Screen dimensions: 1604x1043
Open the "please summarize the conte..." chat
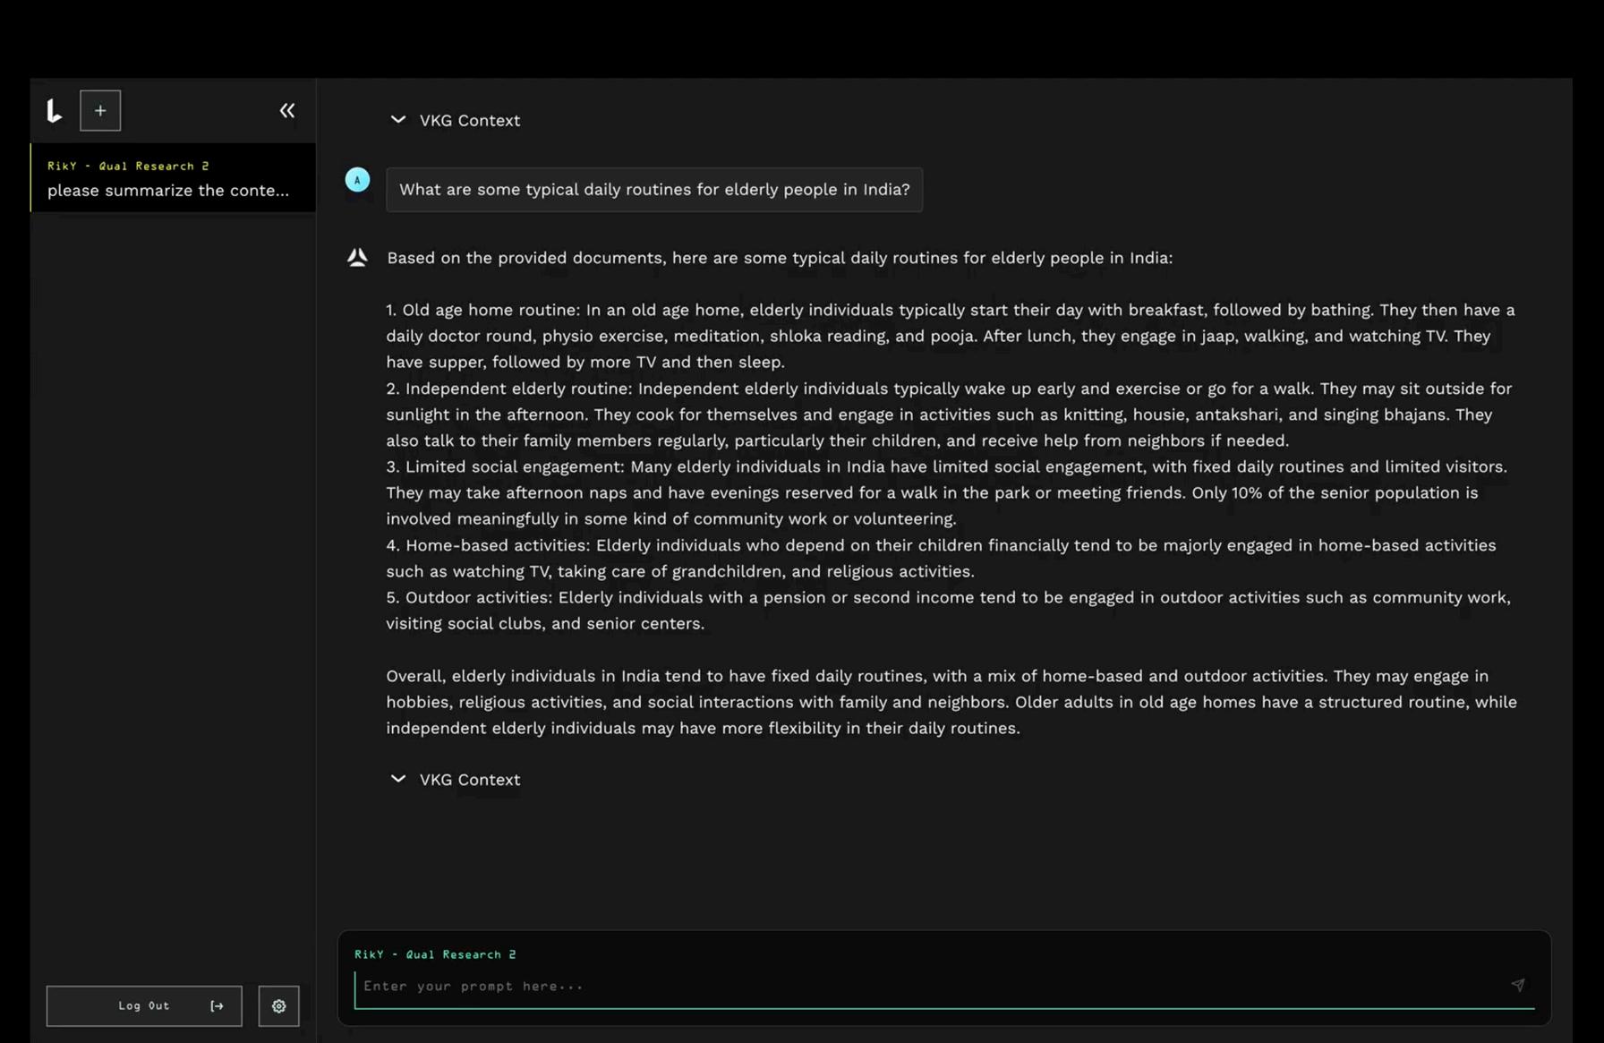(x=168, y=191)
